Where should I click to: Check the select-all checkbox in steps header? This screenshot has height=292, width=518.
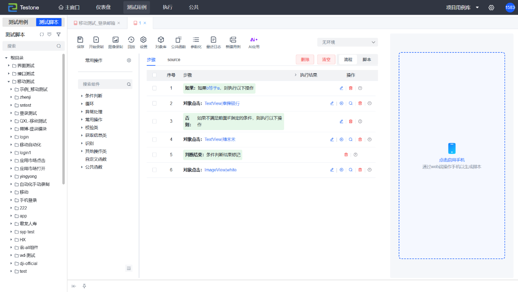point(154,75)
